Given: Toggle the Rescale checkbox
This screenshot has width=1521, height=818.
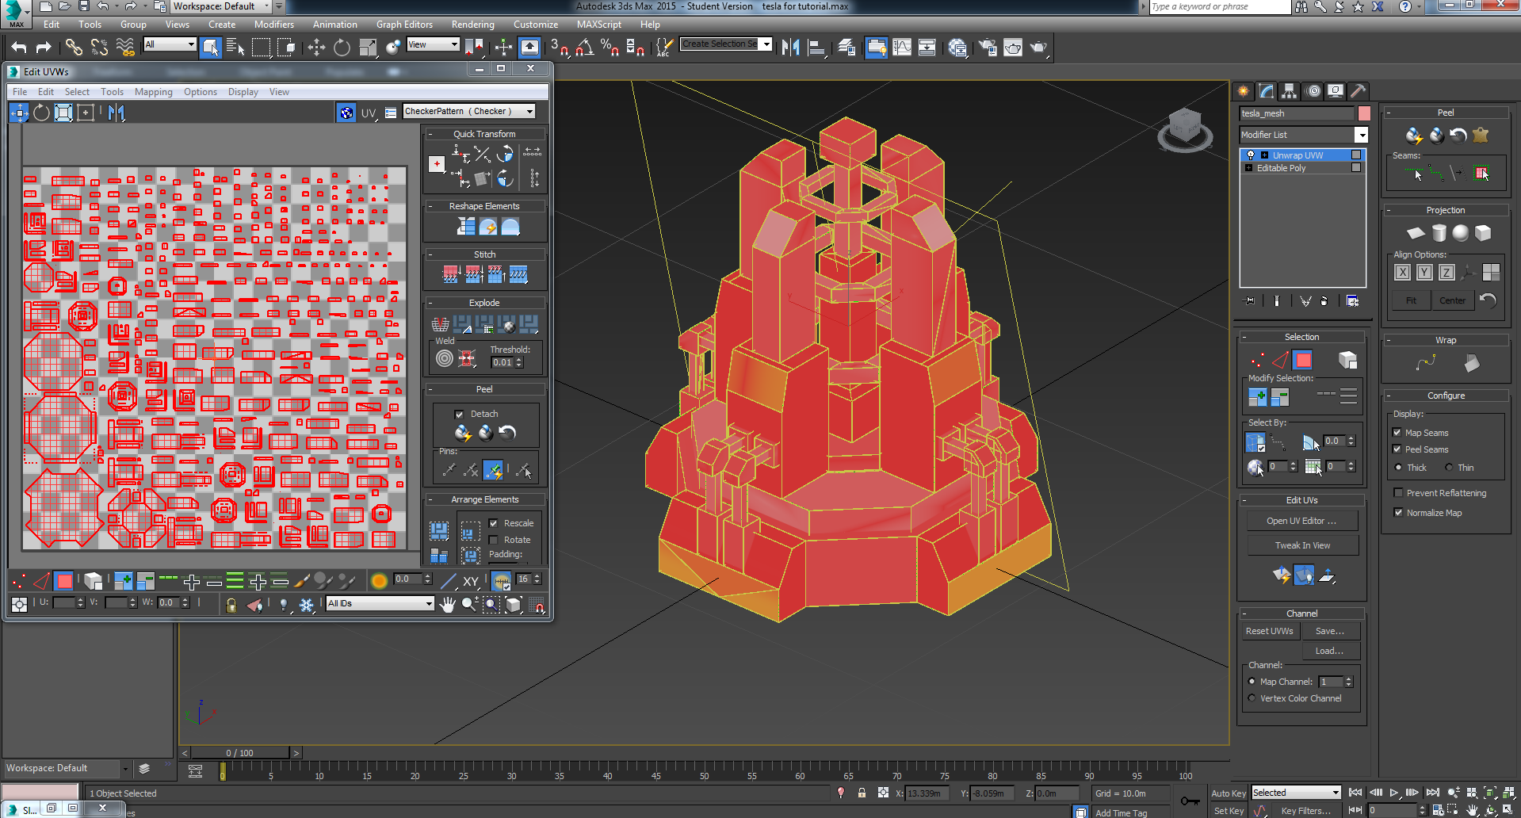Looking at the screenshot, I should [493, 523].
